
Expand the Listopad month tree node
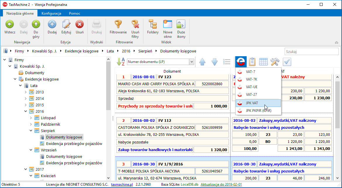tap(31, 118)
